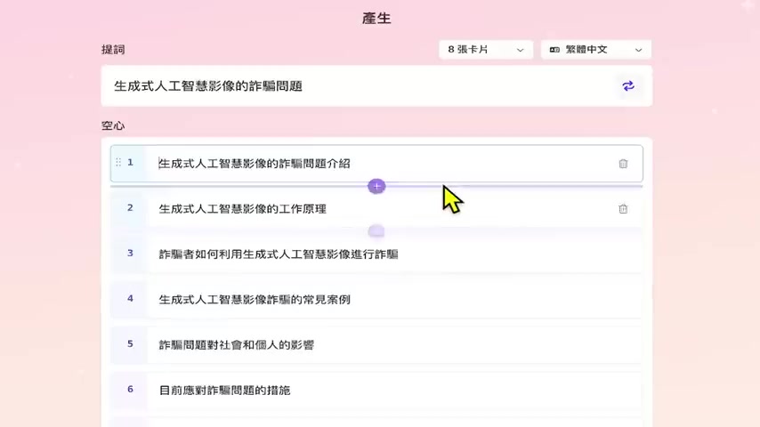
Task: Select card 4 生成式人工智慧影像詐騙的常見案例
Action: click(x=376, y=300)
